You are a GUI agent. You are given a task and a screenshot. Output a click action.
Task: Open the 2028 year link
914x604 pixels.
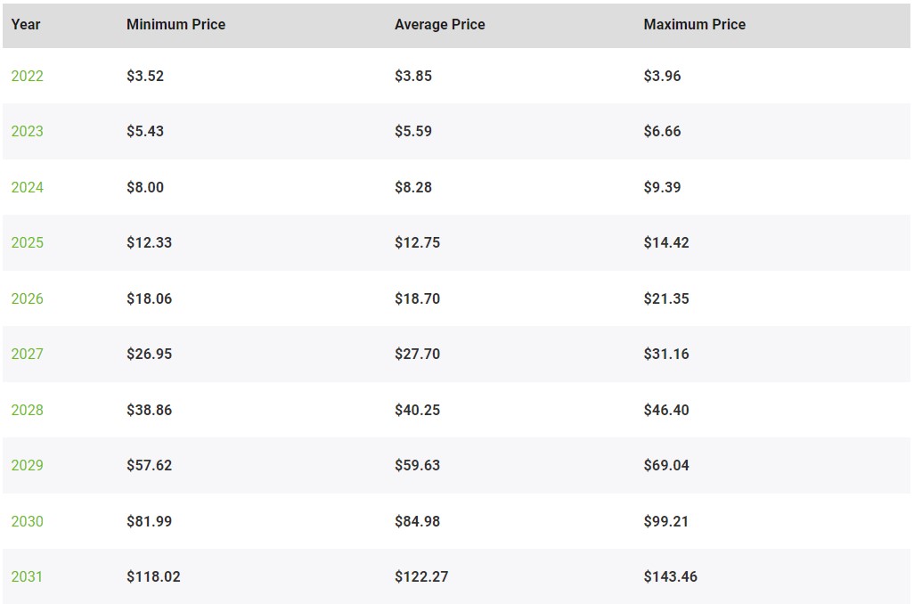coord(27,410)
